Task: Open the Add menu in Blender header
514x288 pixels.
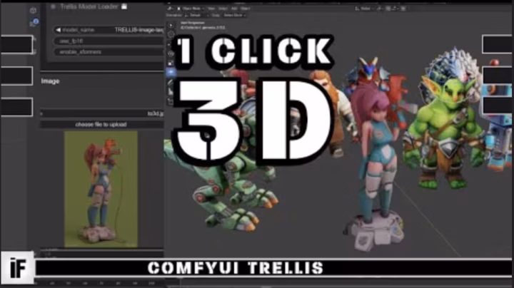Action: coord(234,9)
